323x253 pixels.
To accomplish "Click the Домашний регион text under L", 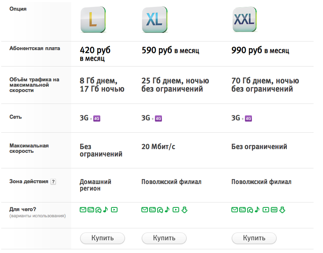I will pyautogui.click(x=95, y=185).
